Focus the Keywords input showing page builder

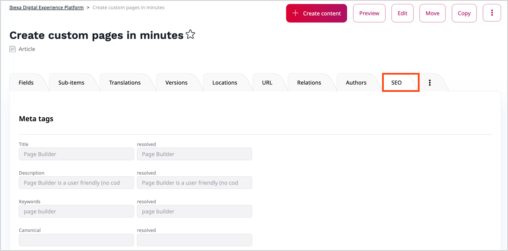click(x=76, y=211)
